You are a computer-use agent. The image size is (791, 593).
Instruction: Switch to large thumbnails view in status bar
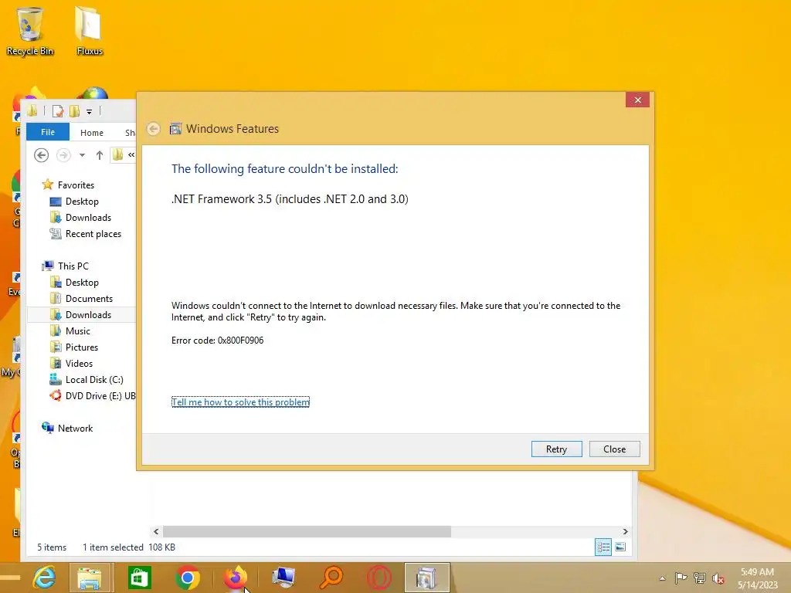(620, 547)
